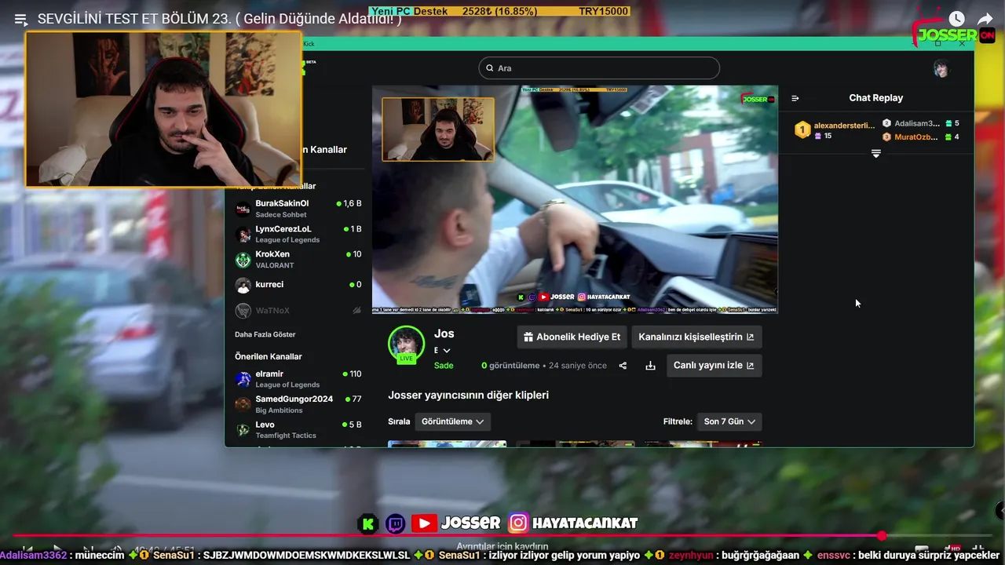Image resolution: width=1005 pixels, height=565 pixels.
Task: Click the Chat Replay title
Action: point(875,98)
